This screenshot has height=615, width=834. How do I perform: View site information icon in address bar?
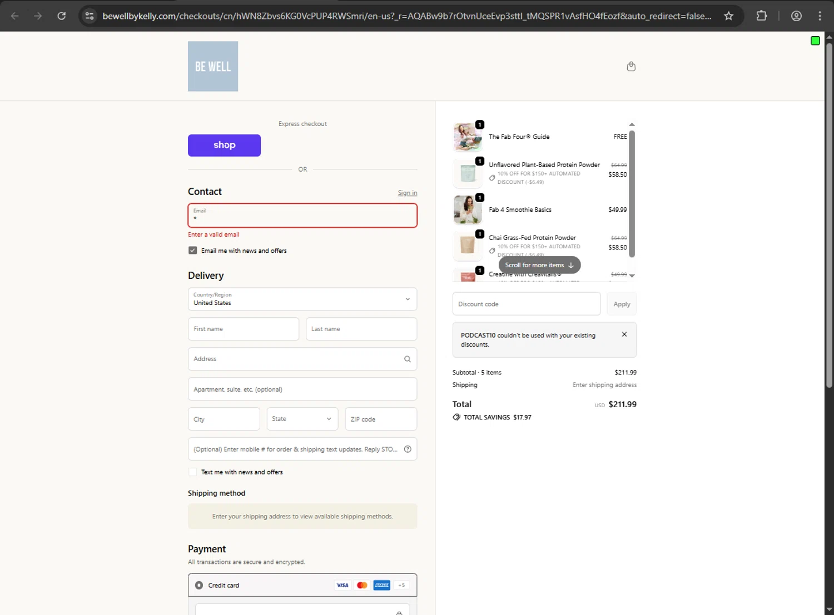pos(90,16)
